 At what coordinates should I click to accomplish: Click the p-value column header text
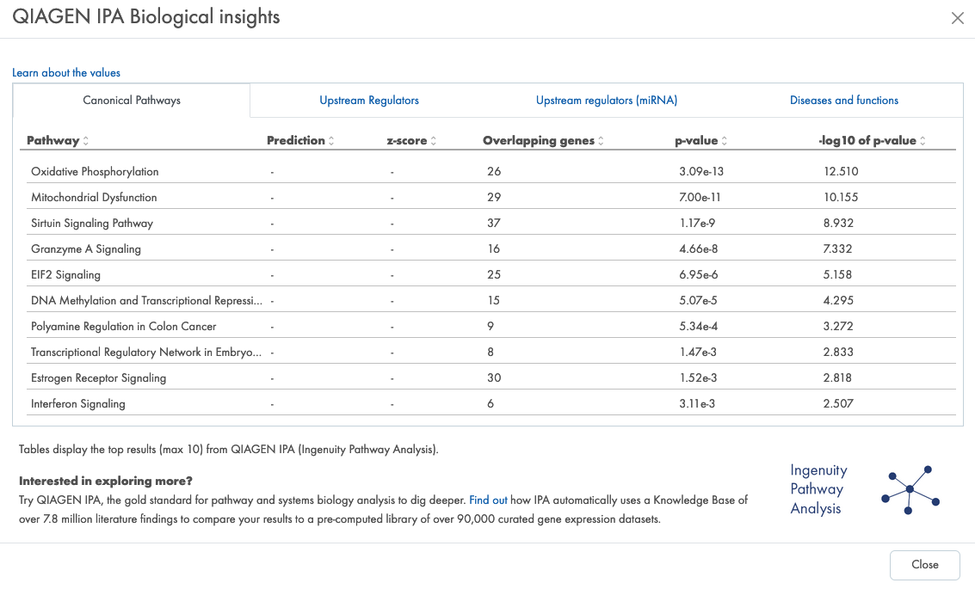click(x=696, y=140)
